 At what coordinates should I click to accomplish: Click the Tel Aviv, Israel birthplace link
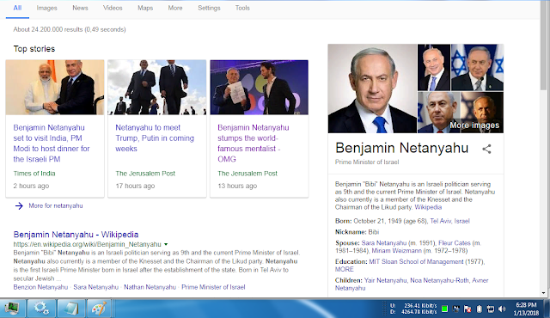point(449,221)
